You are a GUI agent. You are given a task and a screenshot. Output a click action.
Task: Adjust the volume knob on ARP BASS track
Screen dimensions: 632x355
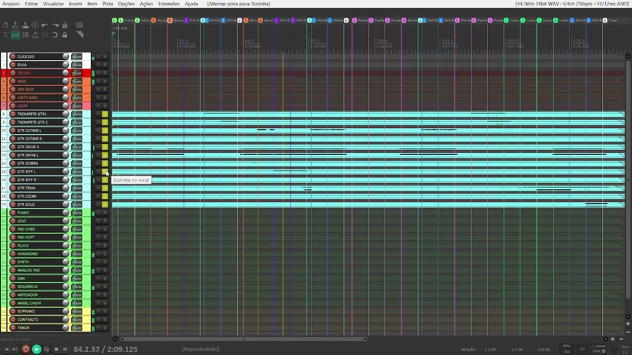pos(65,89)
